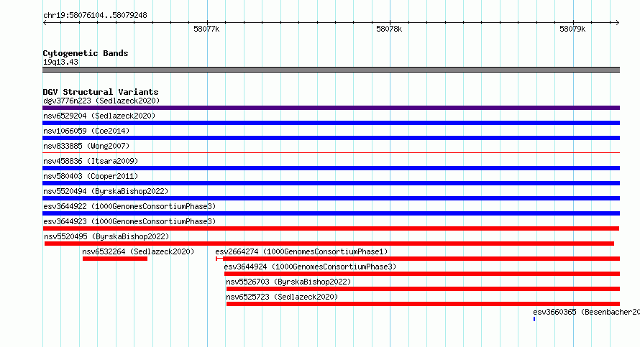Viewport: 640px width, 347px height.
Task: Click the blue nsv580403 variant bar
Action: (331, 183)
